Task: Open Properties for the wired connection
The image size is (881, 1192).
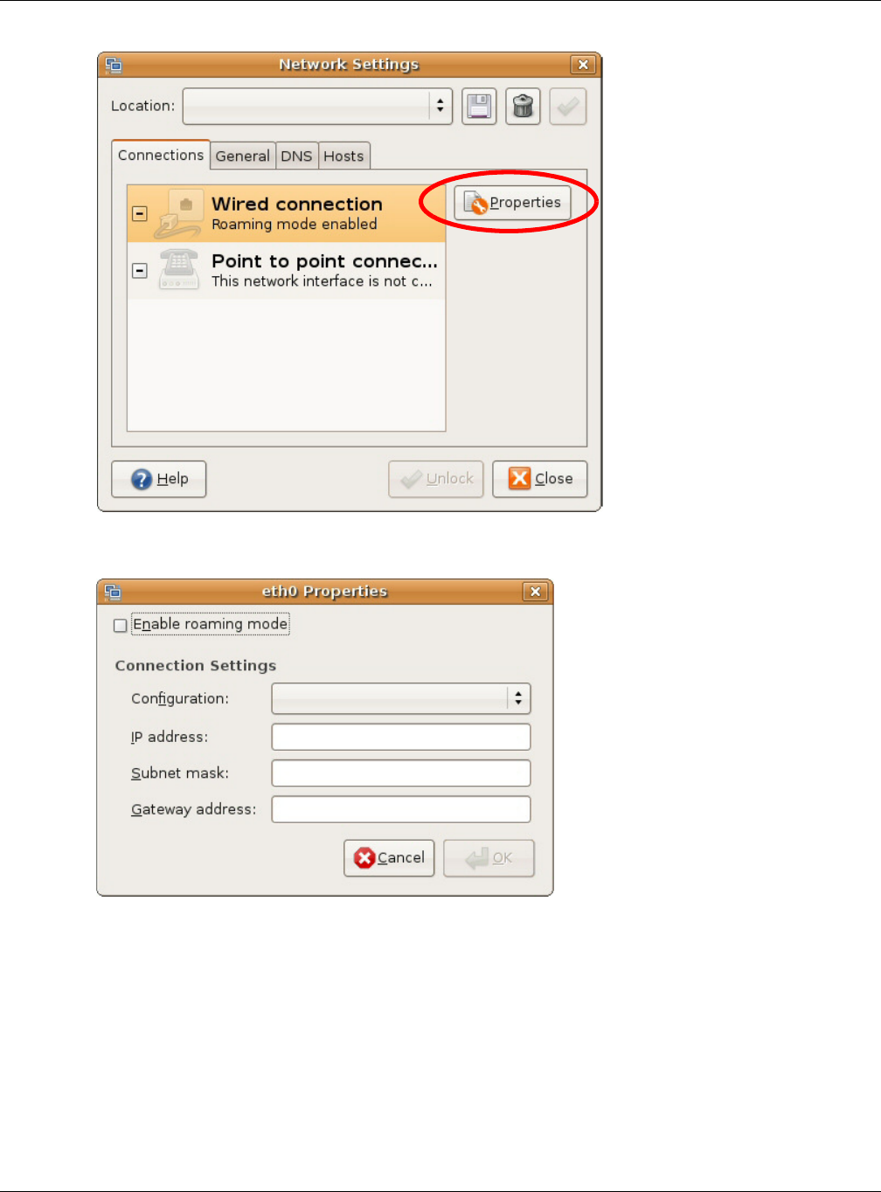Action: click(512, 203)
